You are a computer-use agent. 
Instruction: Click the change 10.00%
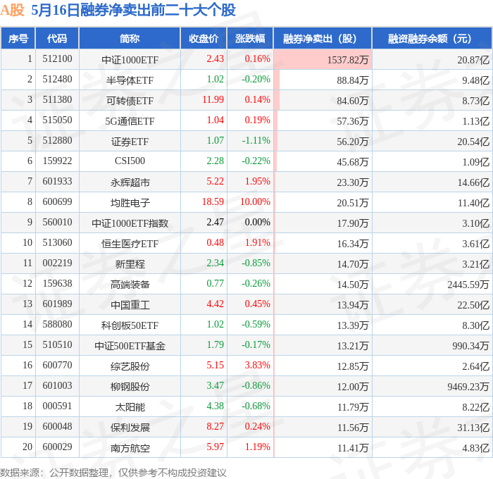pos(255,202)
